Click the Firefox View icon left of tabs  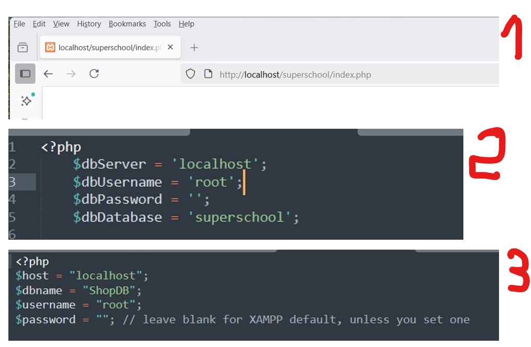click(x=23, y=48)
